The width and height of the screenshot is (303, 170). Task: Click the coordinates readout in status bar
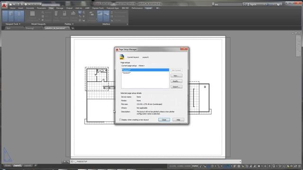point(179,166)
